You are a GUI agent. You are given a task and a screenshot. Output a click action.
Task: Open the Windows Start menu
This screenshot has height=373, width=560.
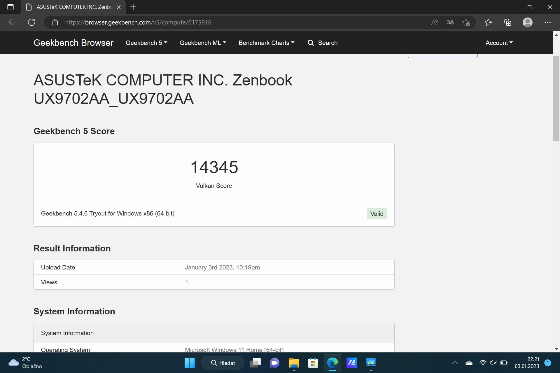[x=190, y=363]
